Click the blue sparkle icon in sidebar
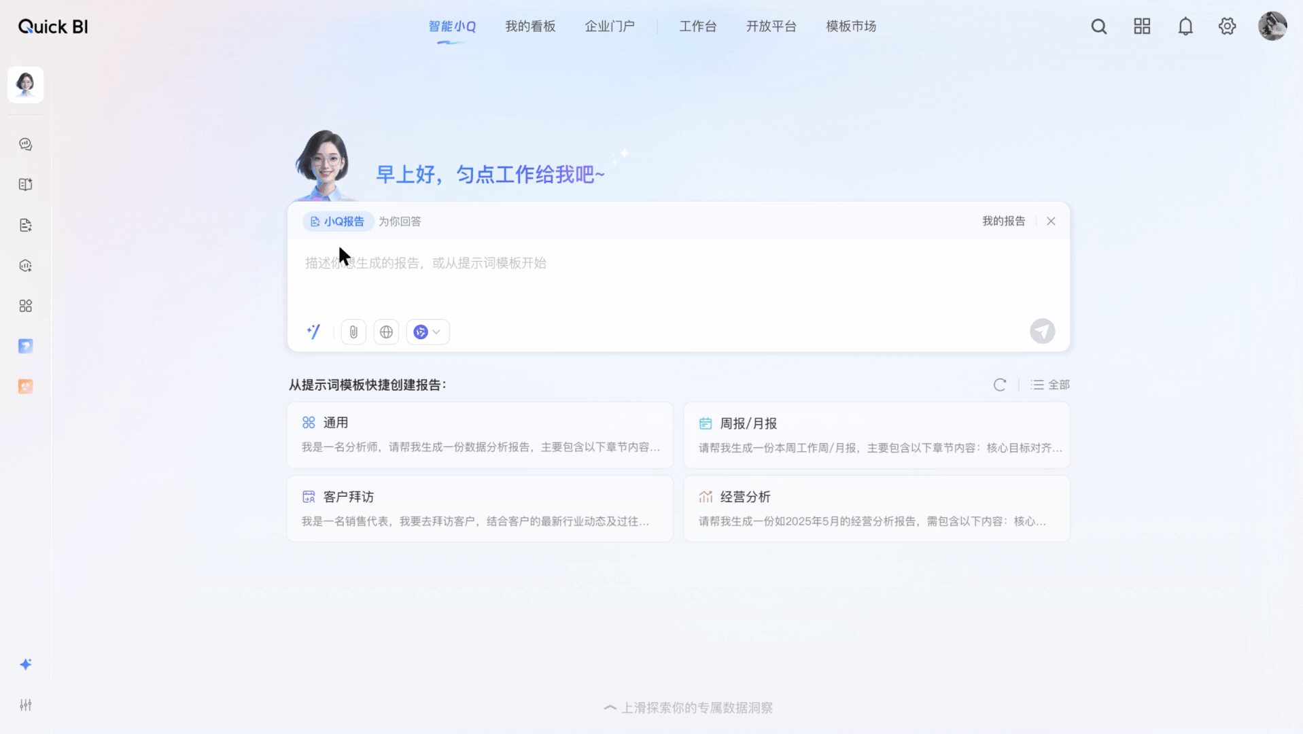The image size is (1303, 734). coord(26,665)
